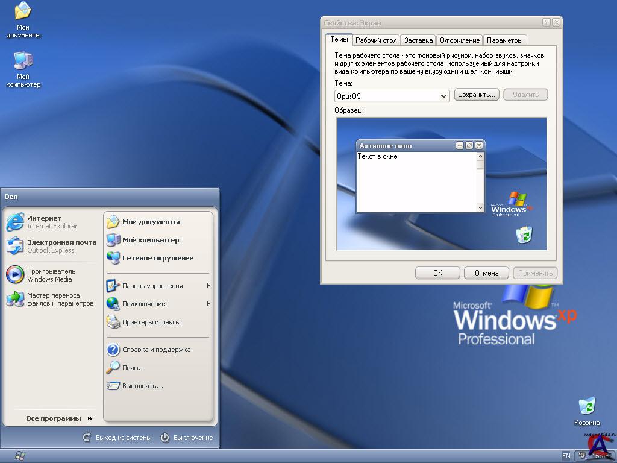The image size is (617, 463).
Task: Click the help button in dialog title bar
Action: tap(546, 22)
